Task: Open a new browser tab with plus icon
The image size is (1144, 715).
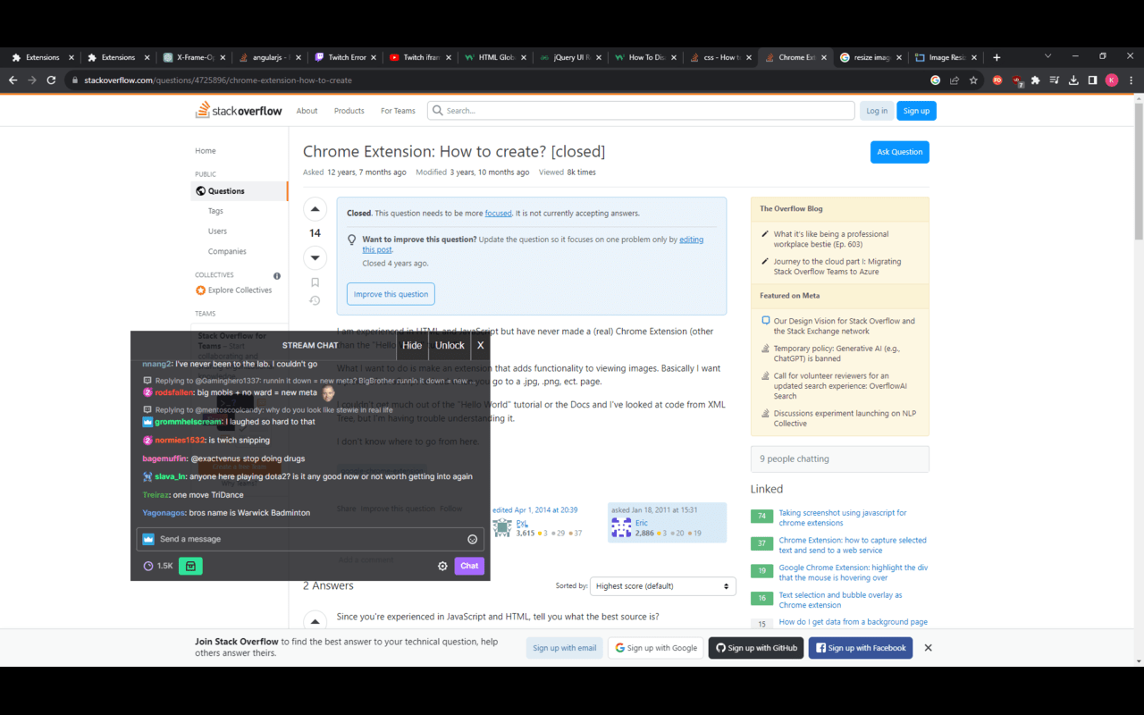Action: pyautogui.click(x=997, y=57)
